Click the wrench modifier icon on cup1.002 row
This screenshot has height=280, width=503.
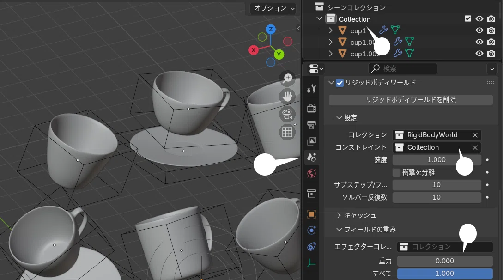(x=398, y=53)
